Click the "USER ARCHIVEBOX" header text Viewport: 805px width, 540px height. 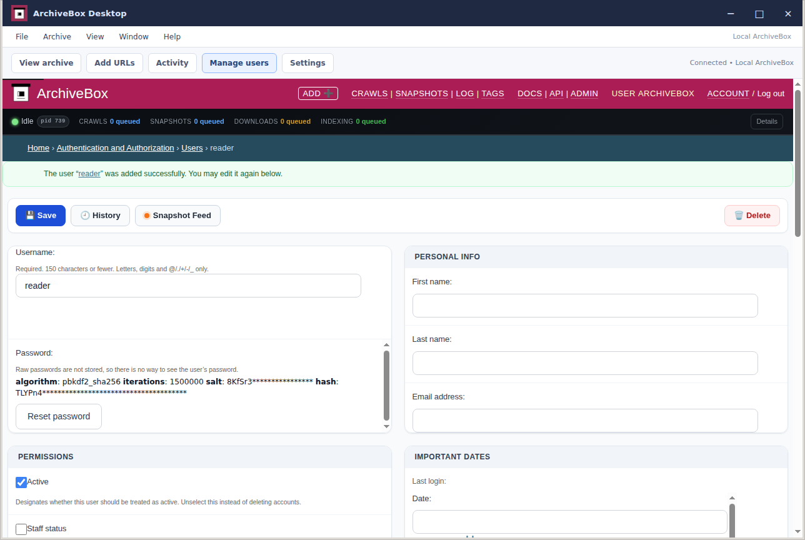click(x=652, y=93)
